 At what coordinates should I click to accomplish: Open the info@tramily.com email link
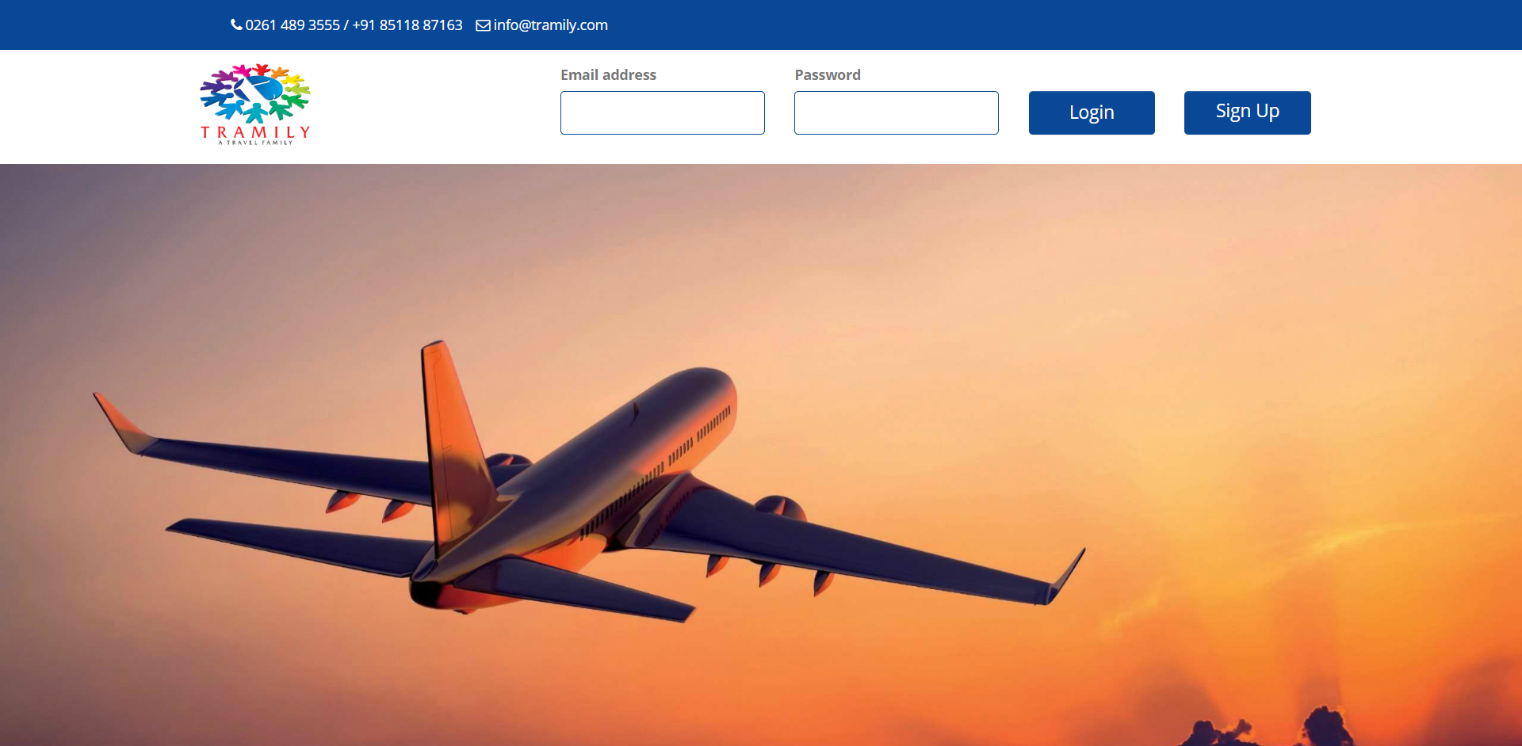[550, 25]
